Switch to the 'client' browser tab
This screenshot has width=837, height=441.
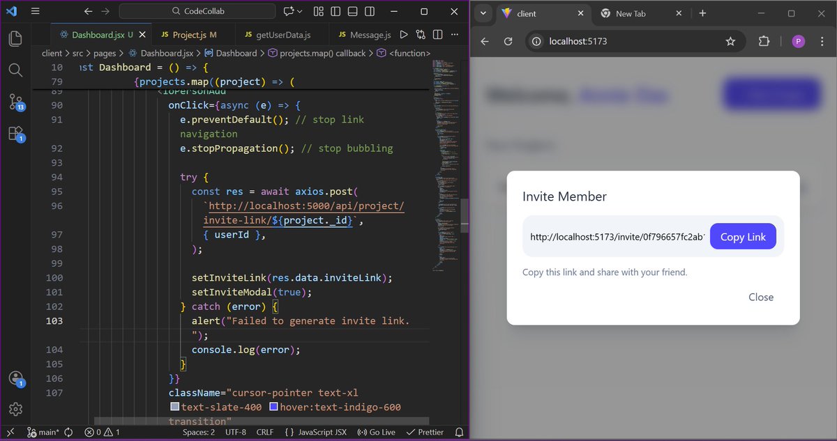click(543, 14)
